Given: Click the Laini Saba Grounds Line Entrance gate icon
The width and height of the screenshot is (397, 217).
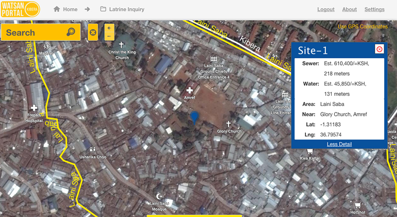Looking at the screenshot, I should pos(285,94).
